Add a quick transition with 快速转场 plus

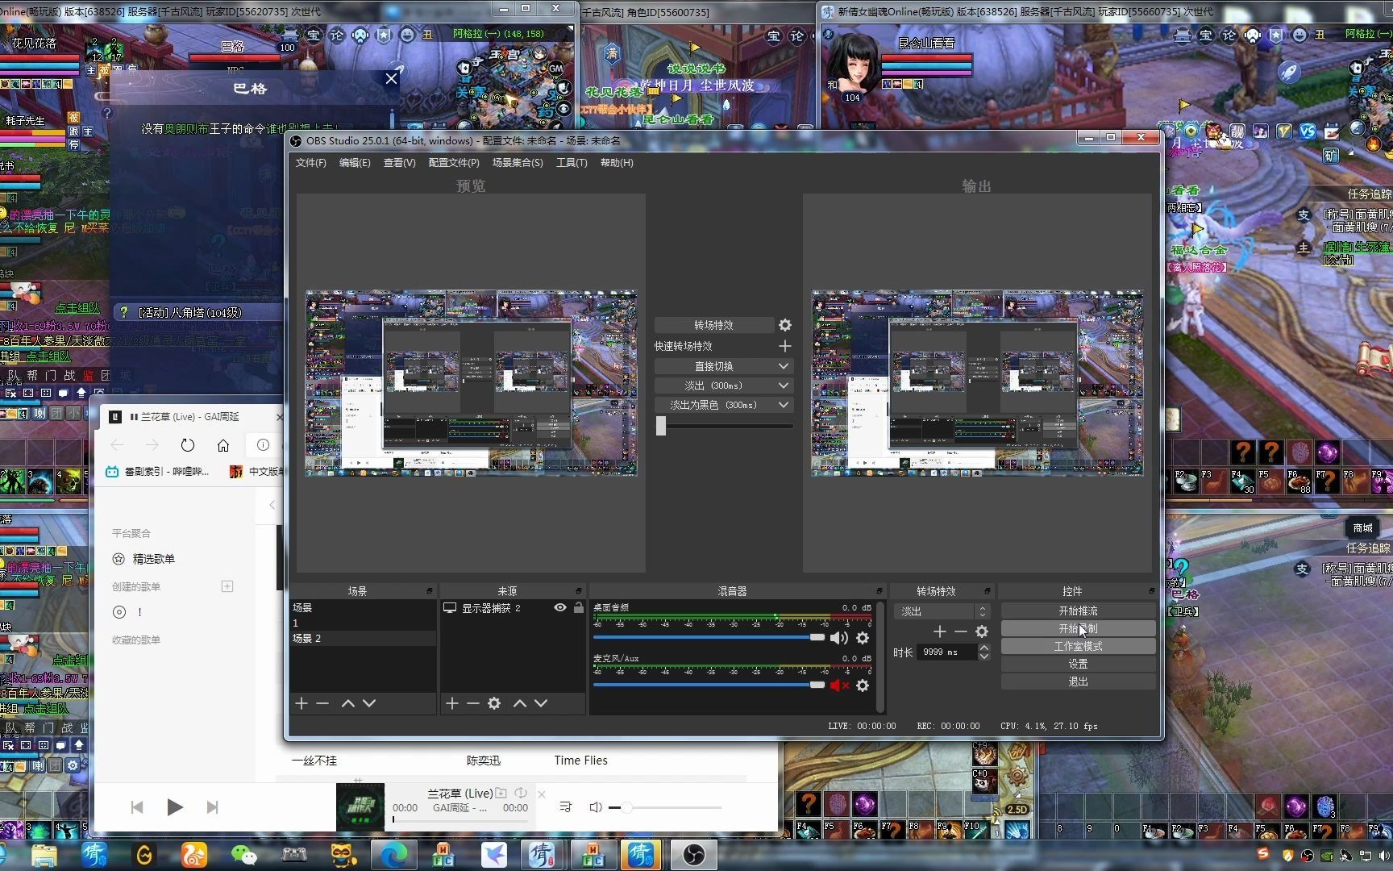pos(785,346)
